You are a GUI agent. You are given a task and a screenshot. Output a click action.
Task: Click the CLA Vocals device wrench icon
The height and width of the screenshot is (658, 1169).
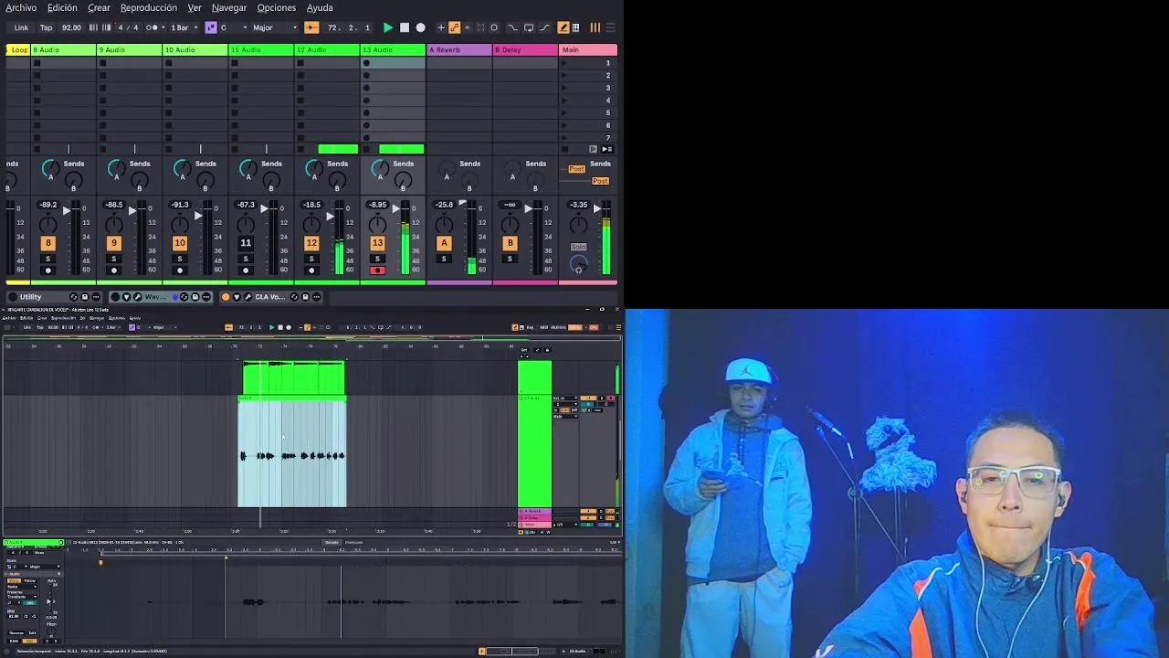[x=247, y=297]
